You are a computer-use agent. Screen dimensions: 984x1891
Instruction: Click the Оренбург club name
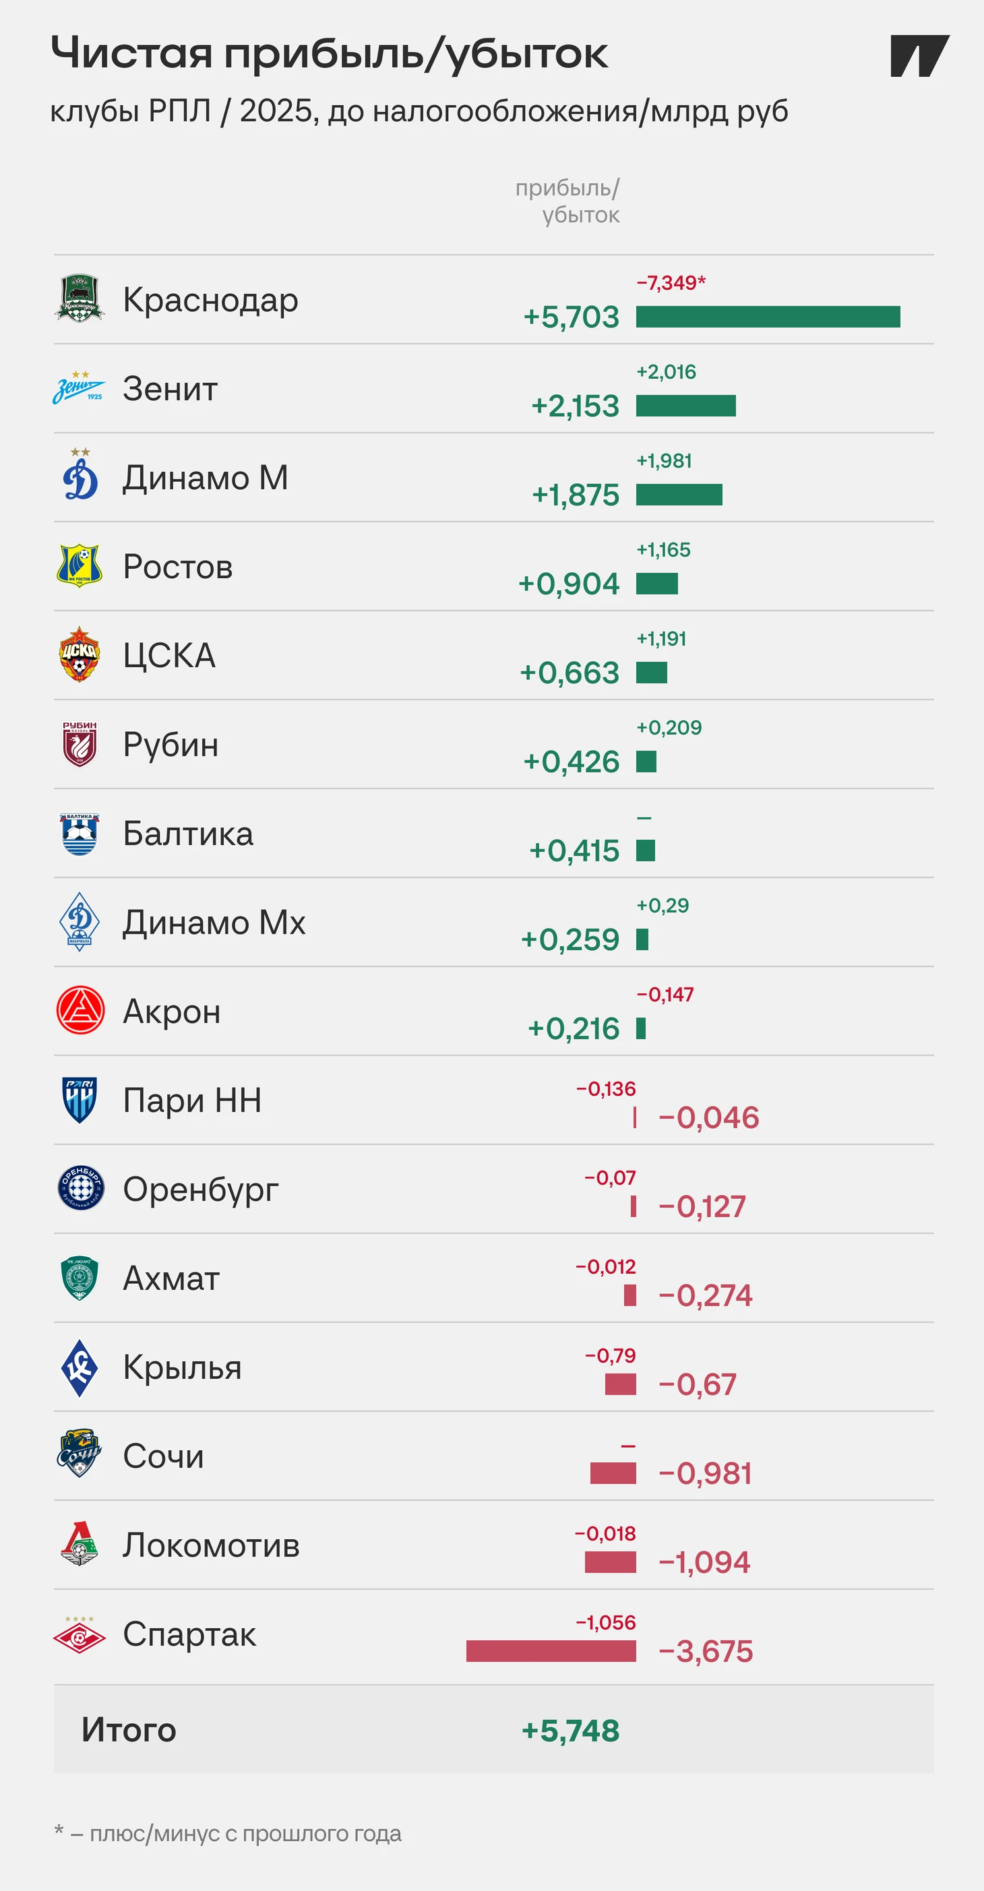pyautogui.click(x=200, y=1190)
